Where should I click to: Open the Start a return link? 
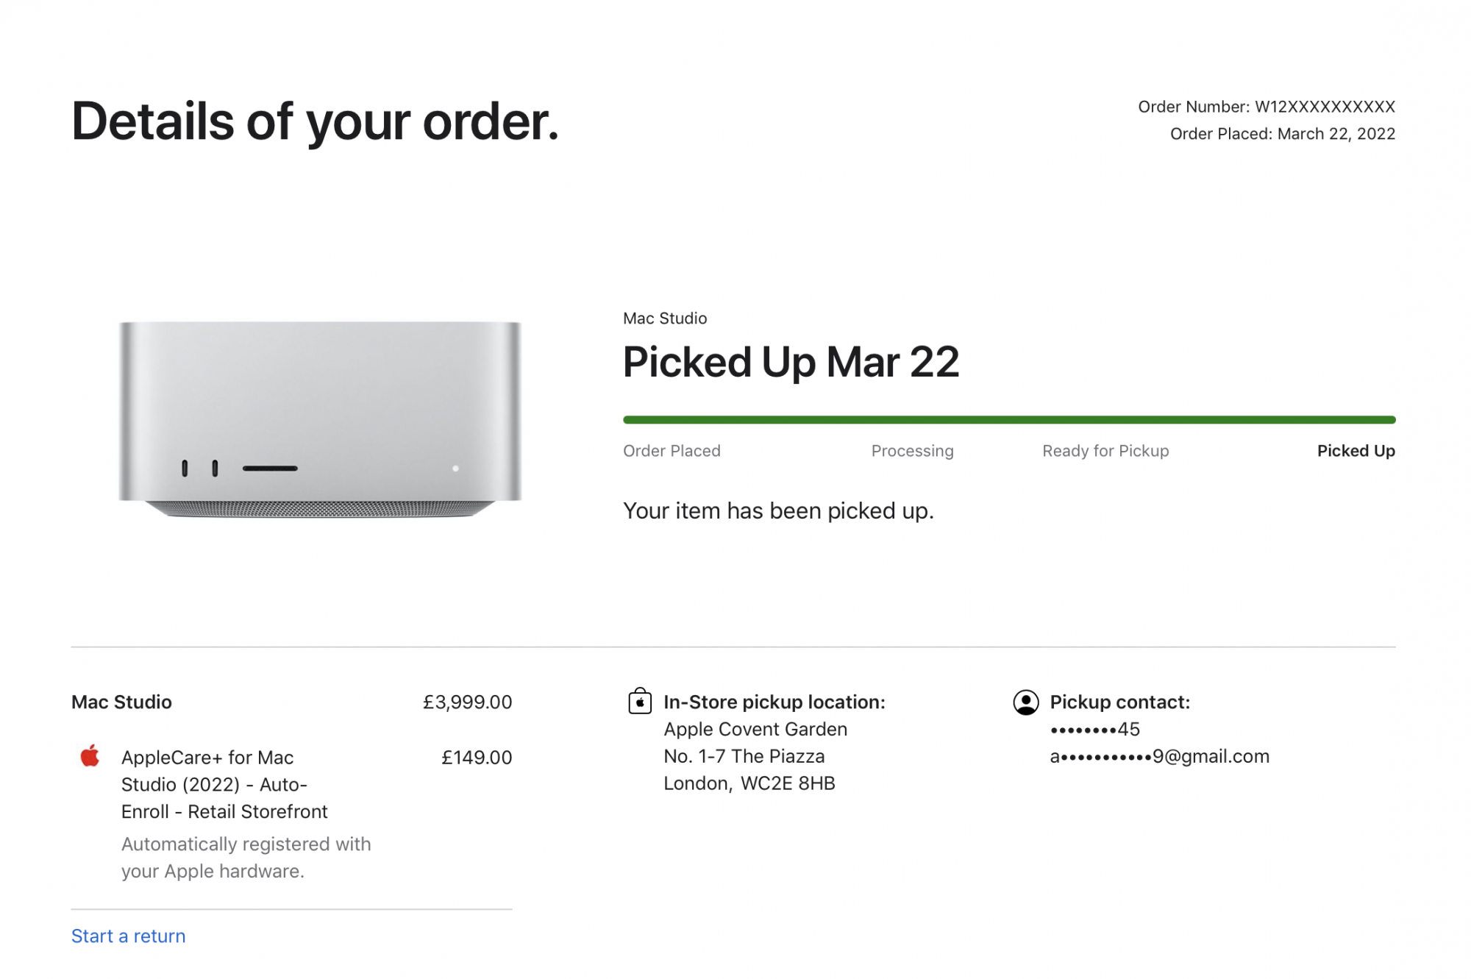coord(128,936)
